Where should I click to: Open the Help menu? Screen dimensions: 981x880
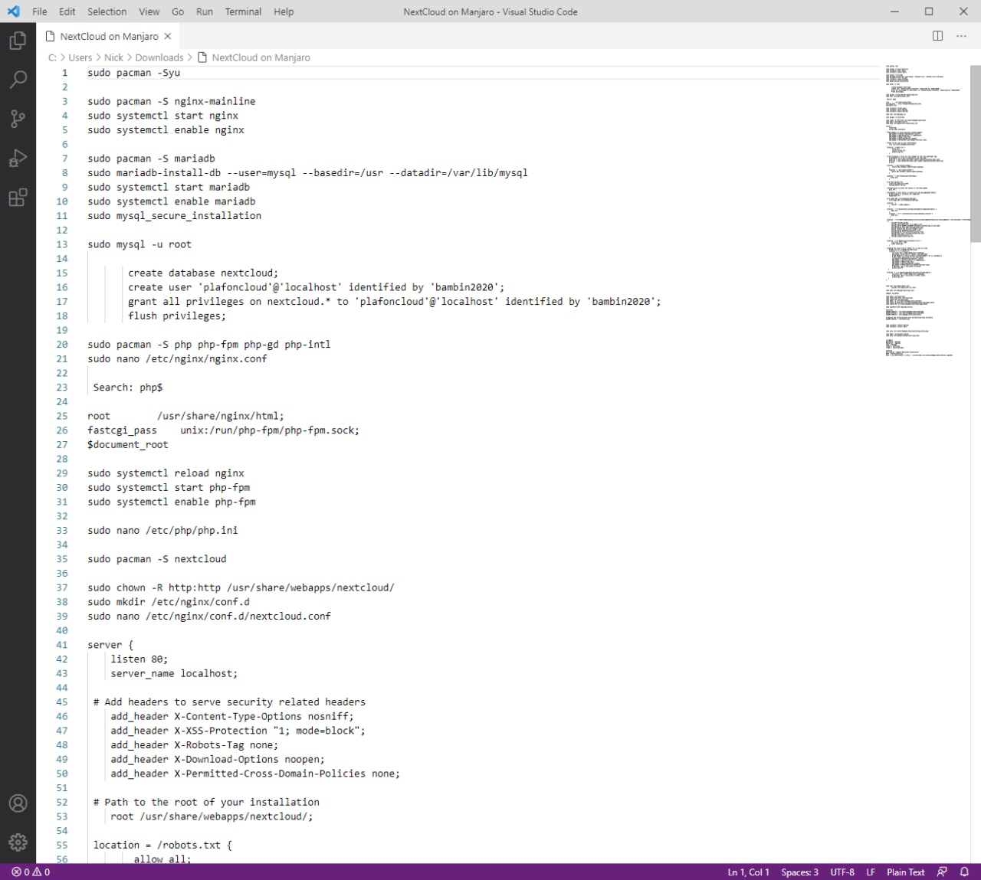[284, 11]
